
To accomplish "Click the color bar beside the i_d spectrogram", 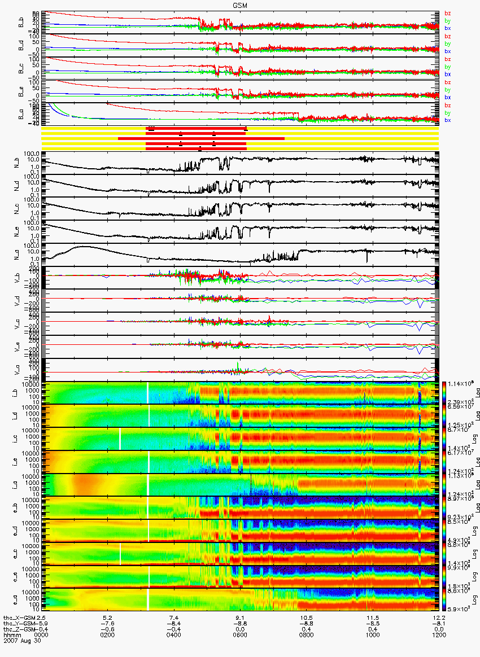I will point(444,416).
